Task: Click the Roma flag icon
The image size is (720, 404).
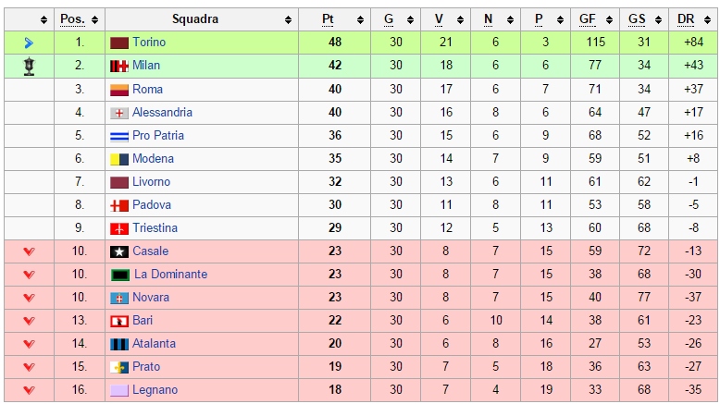Action: coord(118,90)
